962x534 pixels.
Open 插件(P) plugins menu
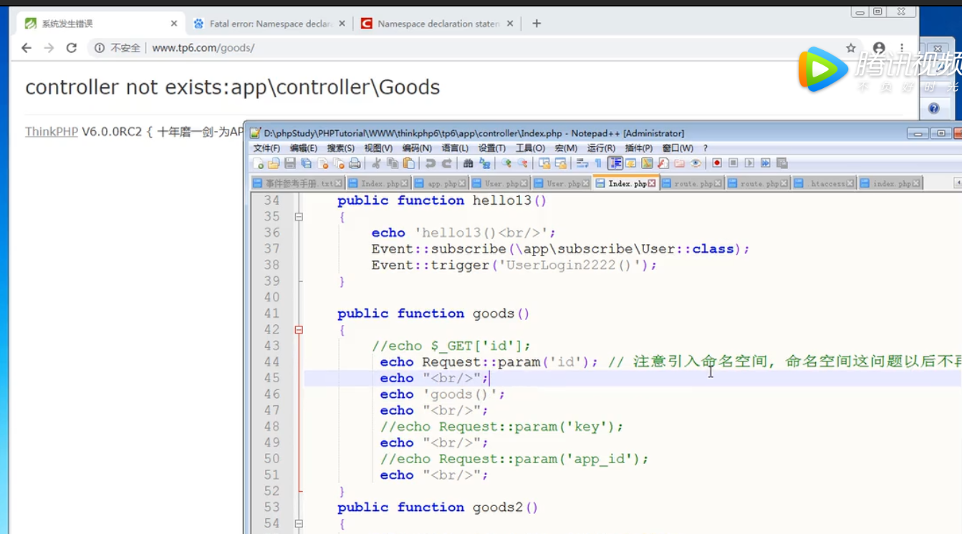639,148
